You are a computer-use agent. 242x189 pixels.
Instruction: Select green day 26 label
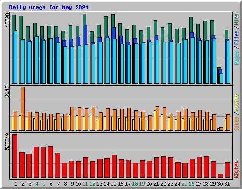point(191,184)
